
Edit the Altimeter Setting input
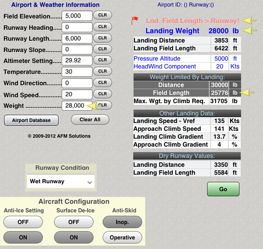tap(77, 60)
